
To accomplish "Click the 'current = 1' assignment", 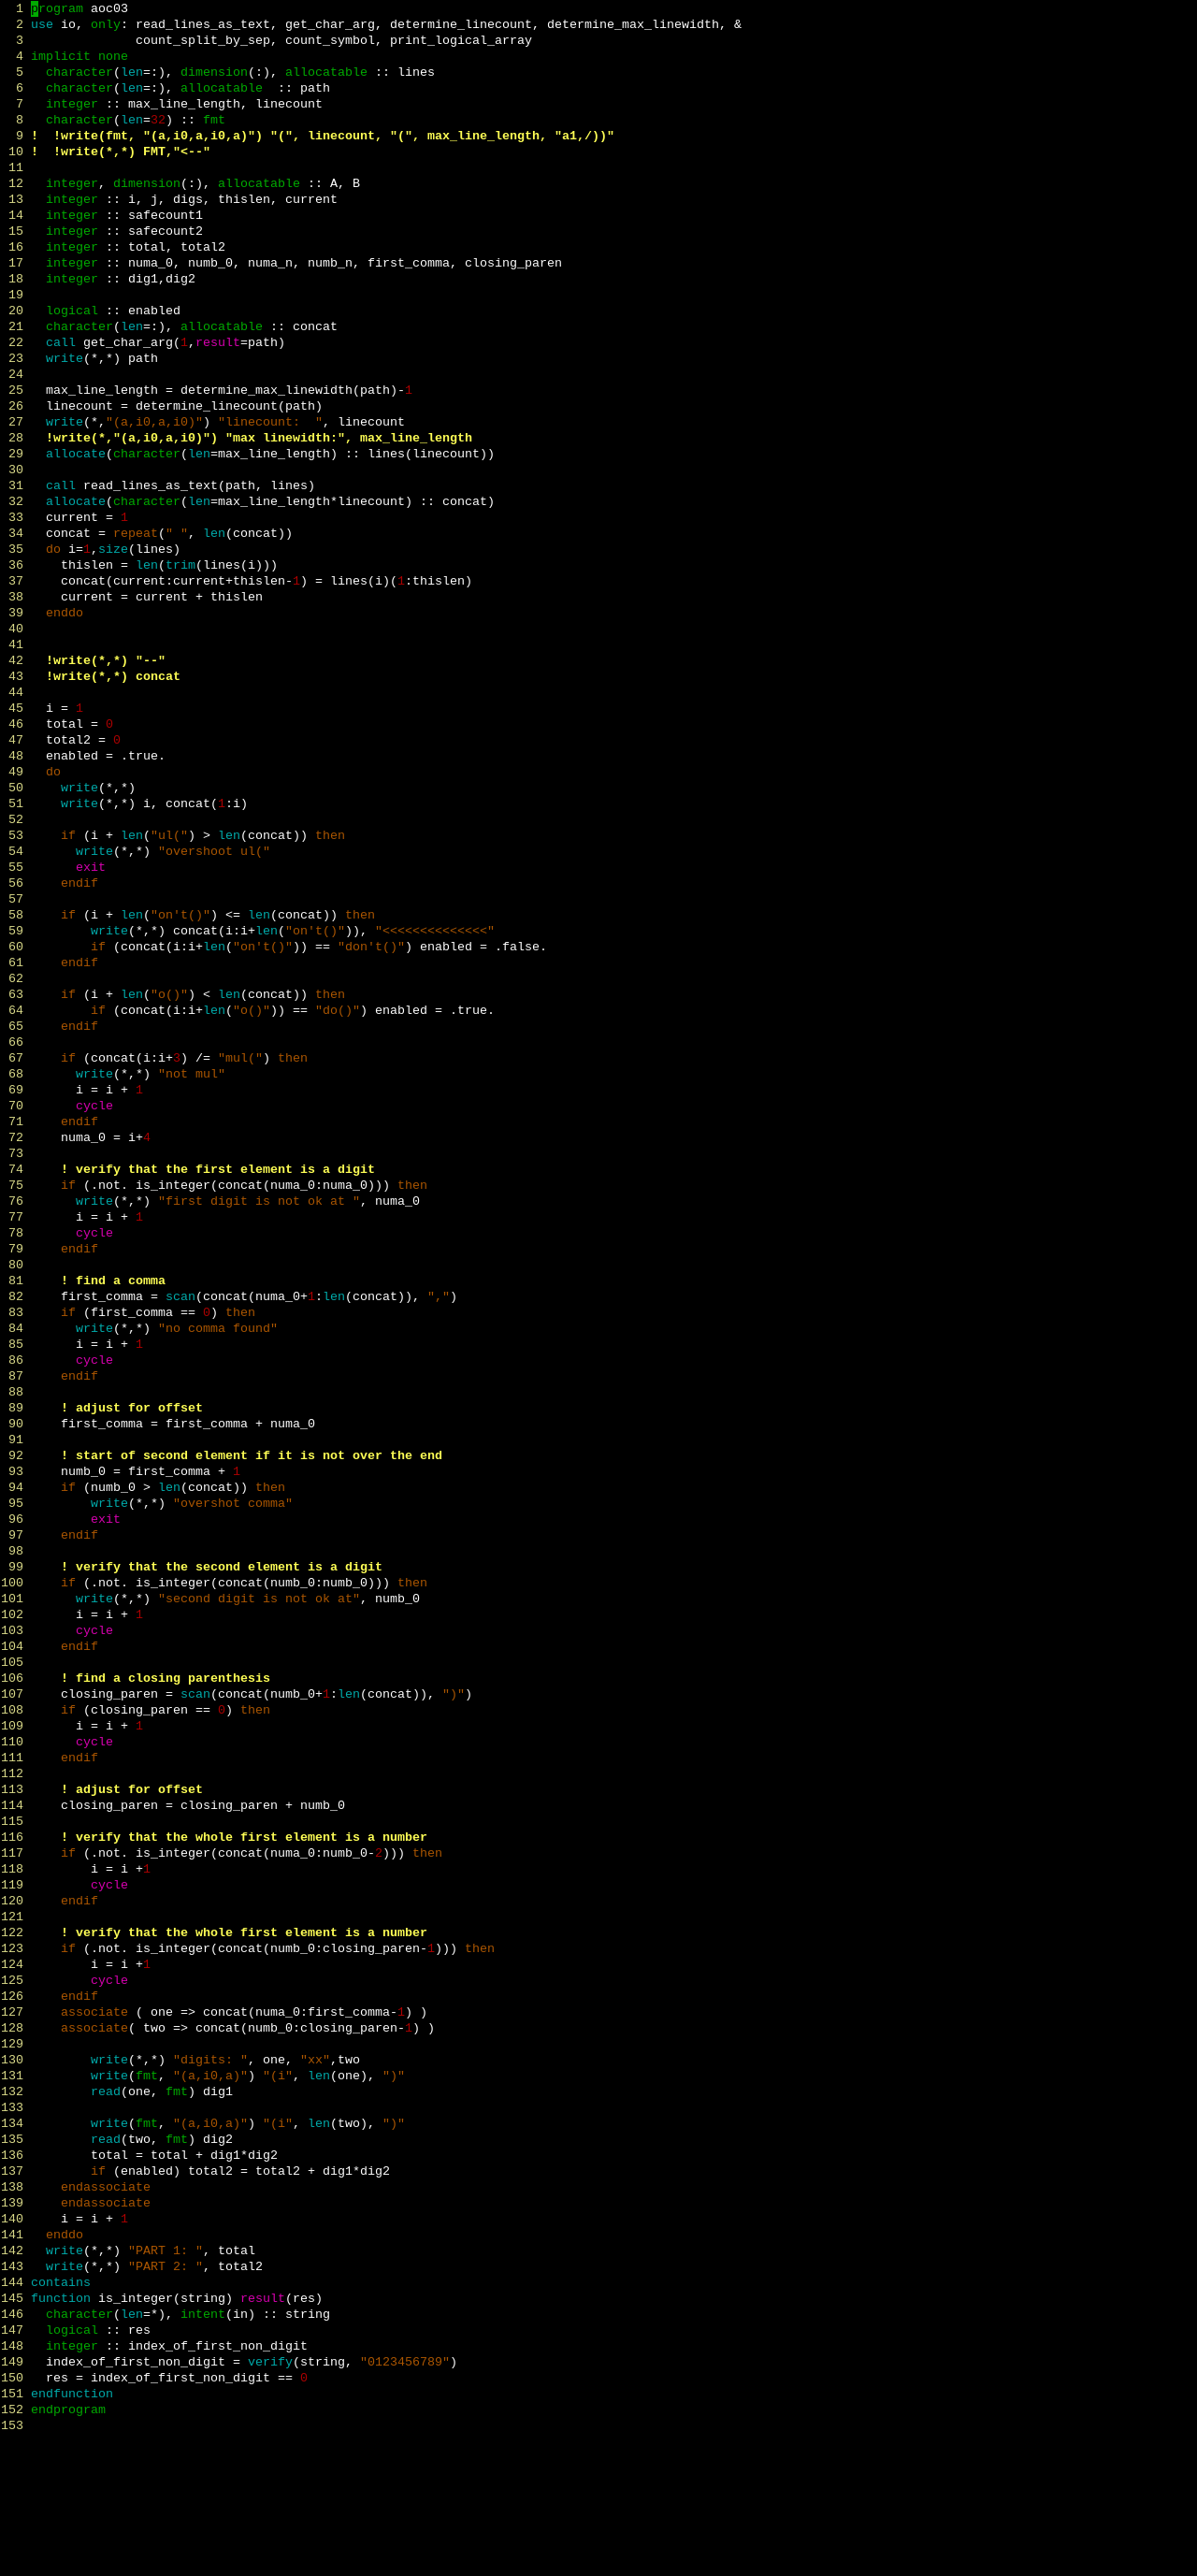I will tap(87, 518).
